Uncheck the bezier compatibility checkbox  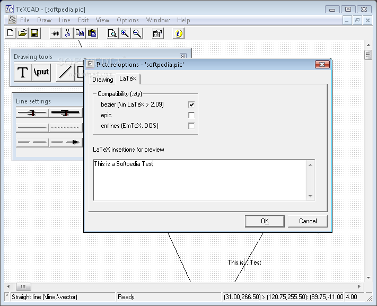(191, 104)
